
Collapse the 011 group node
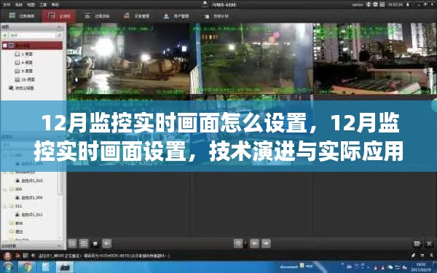[5, 206]
